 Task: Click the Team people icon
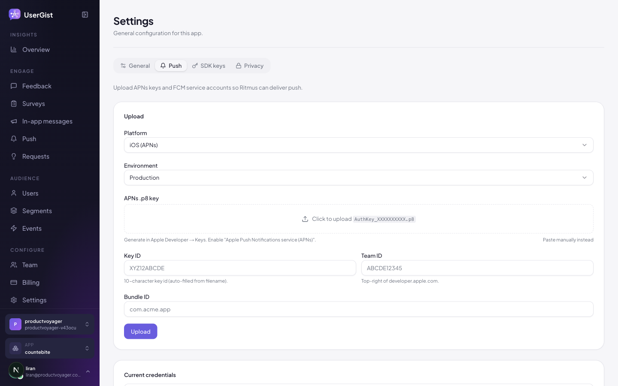[x=14, y=265]
